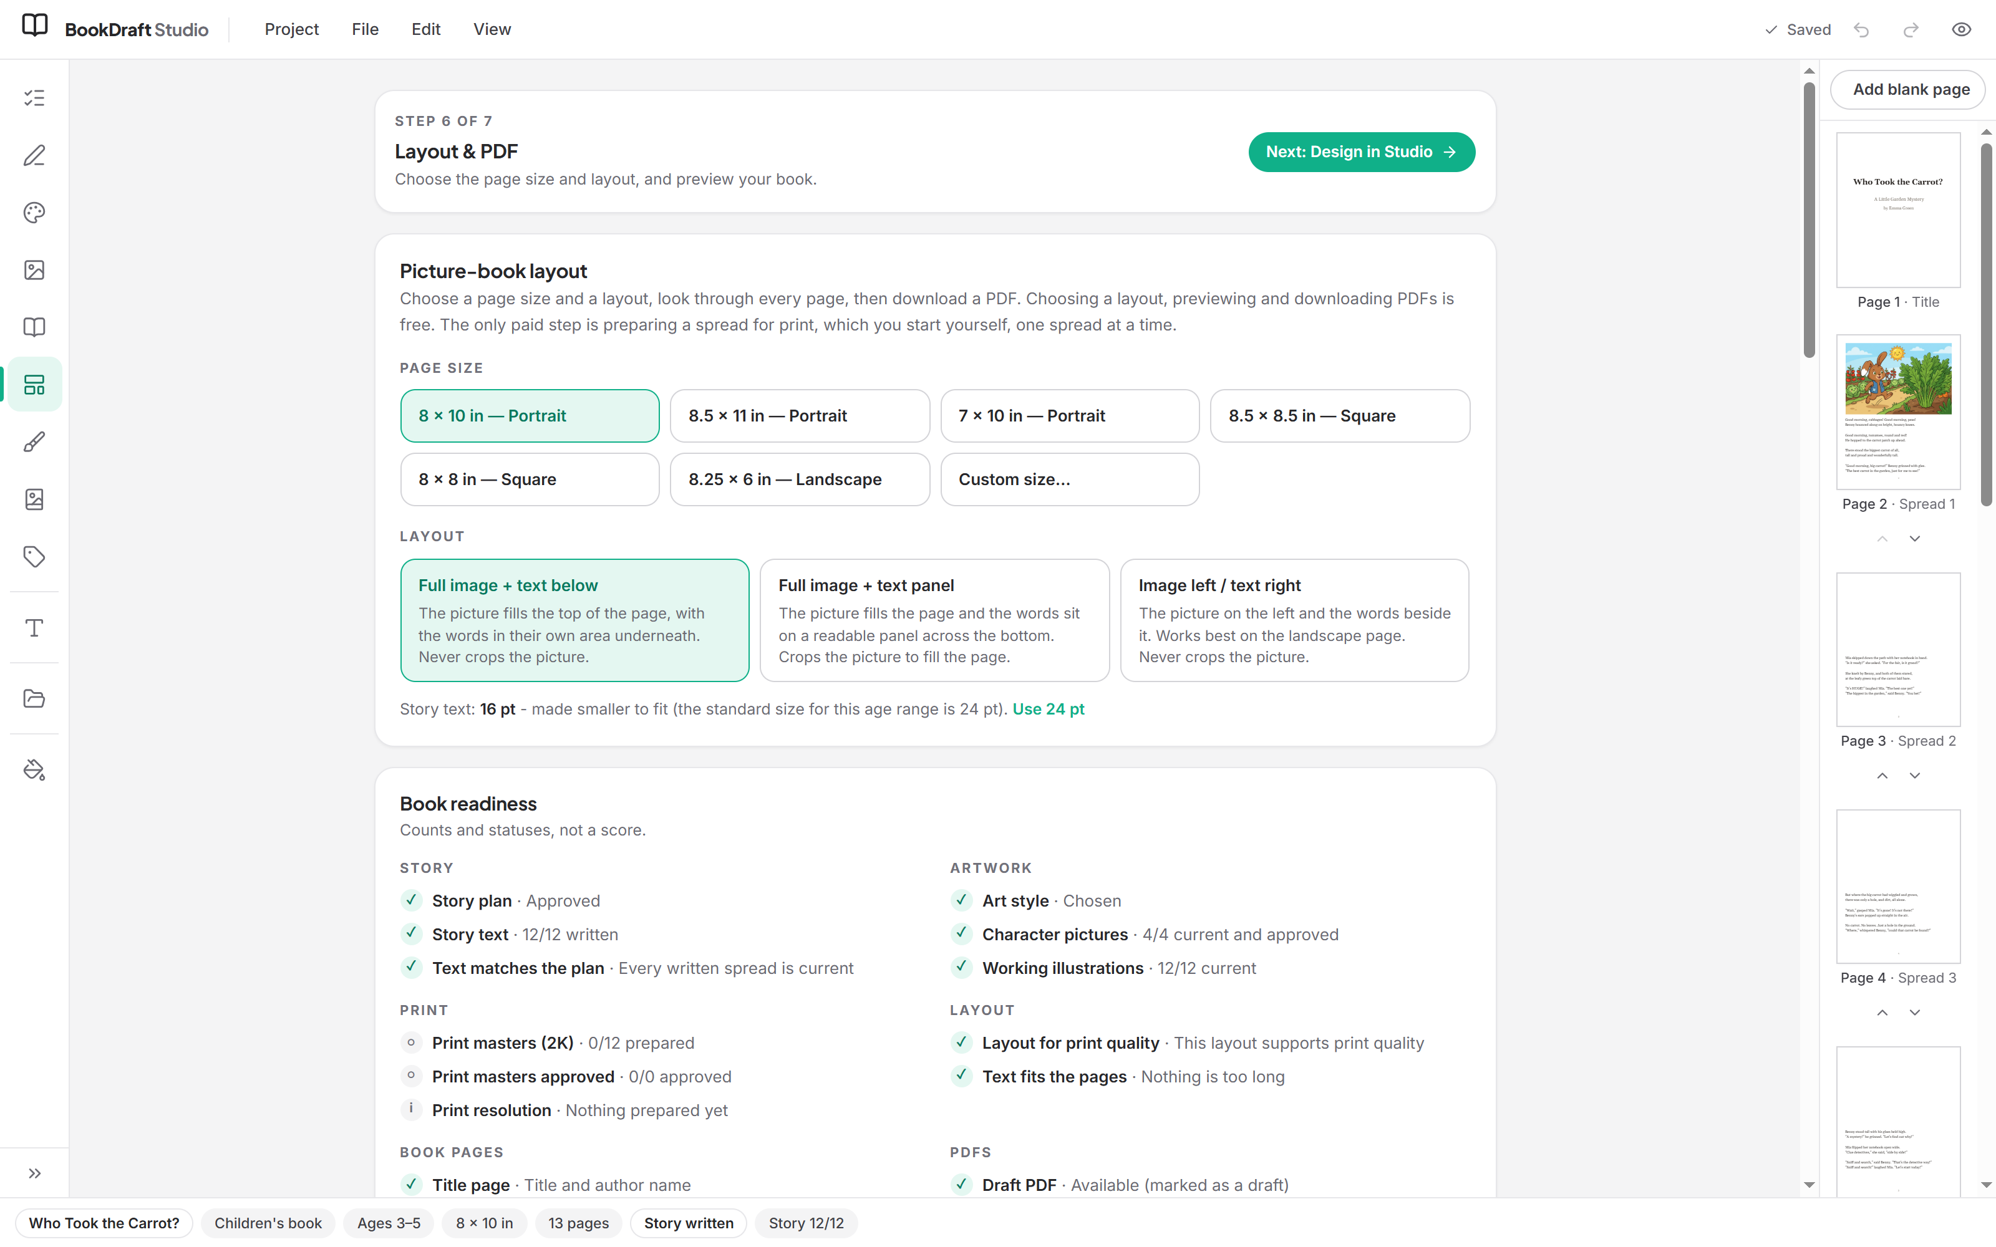Select Image left / text right layout
Image resolution: width=1996 pixels, height=1247 pixels.
click(1294, 620)
